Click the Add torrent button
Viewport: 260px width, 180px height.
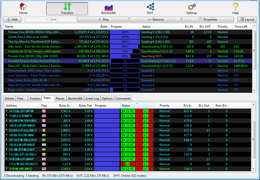pos(12,19)
